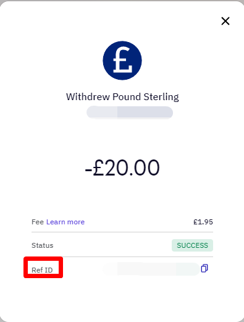Close the withdrawal details dialog
Image resolution: width=244 pixels, height=322 pixels.
(x=225, y=21)
